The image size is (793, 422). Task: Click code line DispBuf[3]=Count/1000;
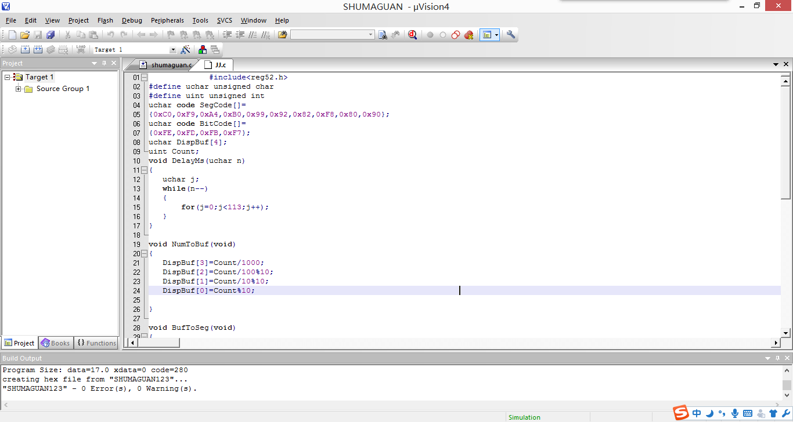point(212,263)
